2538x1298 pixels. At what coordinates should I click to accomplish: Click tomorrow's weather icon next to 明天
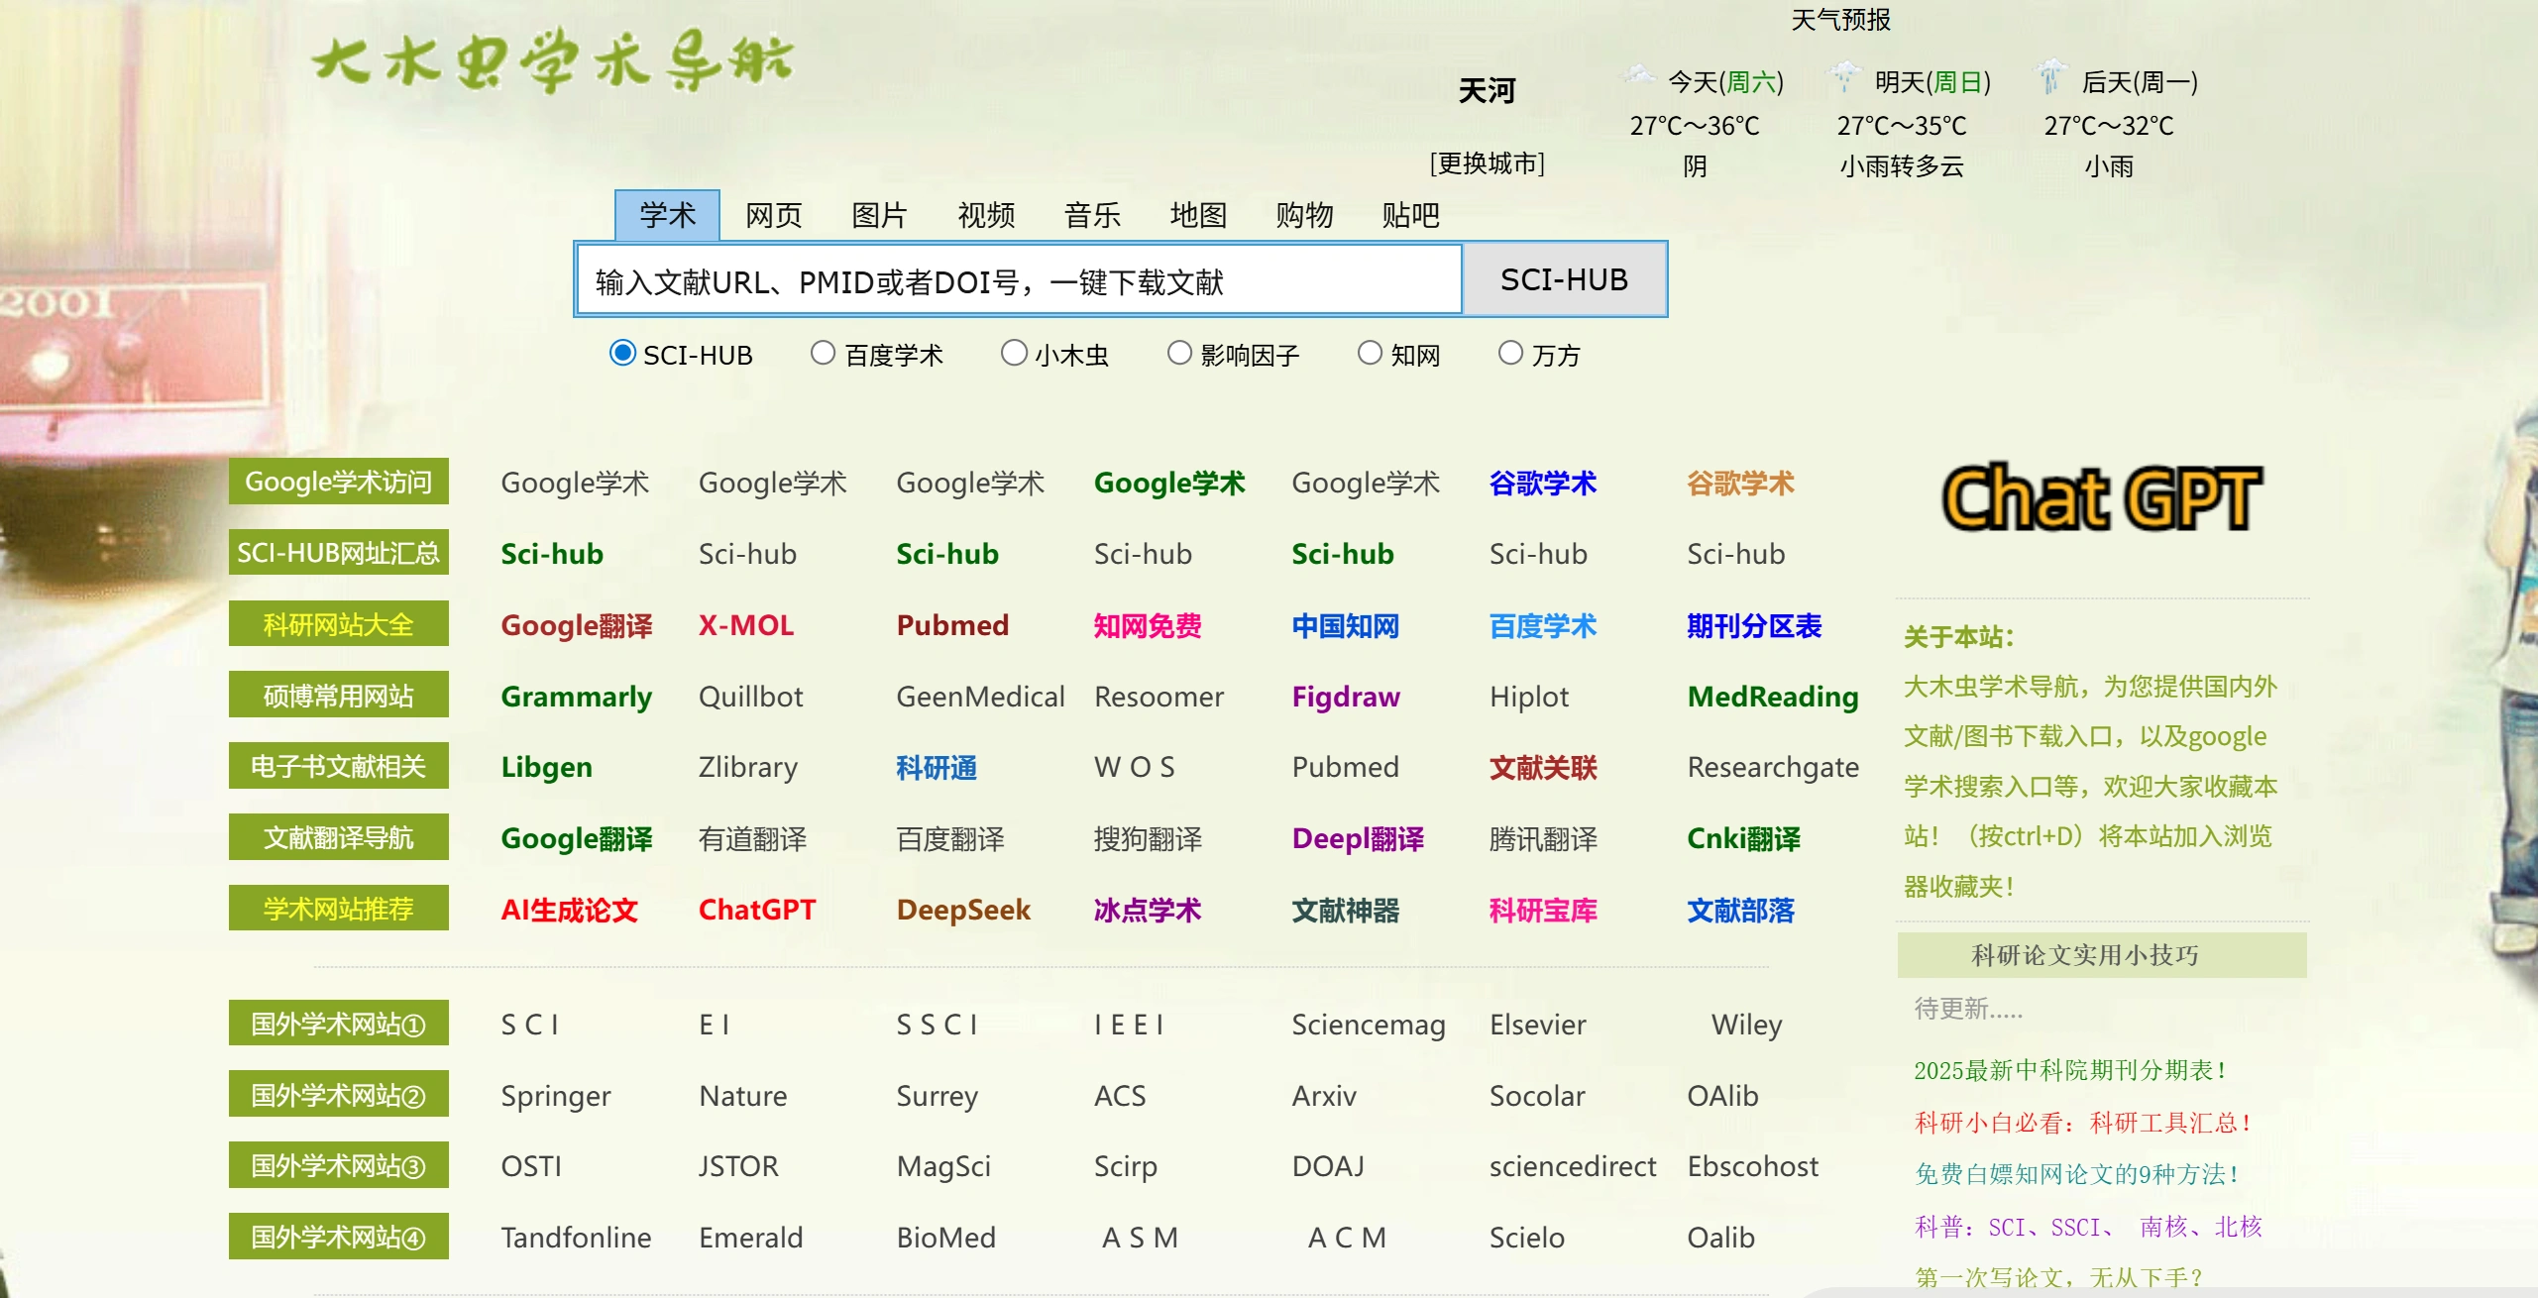pyautogui.click(x=1845, y=76)
